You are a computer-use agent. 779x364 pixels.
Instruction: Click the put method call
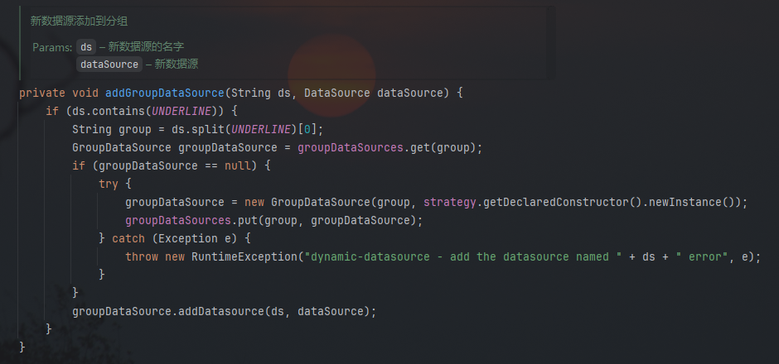point(248,220)
